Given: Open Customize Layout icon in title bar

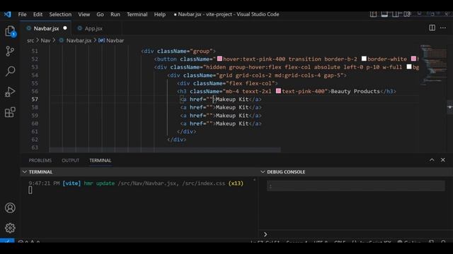Looking at the screenshot, I should point(407,14).
